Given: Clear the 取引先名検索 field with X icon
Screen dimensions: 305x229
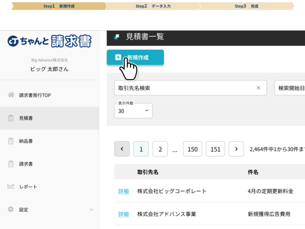Looking at the screenshot, I should [258, 88].
